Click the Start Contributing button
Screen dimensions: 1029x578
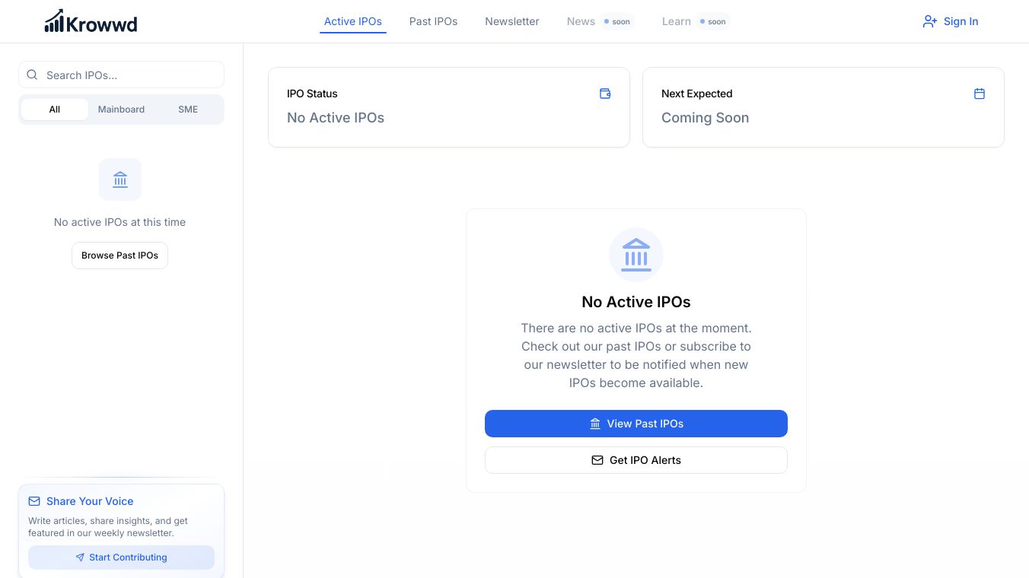pos(121,557)
